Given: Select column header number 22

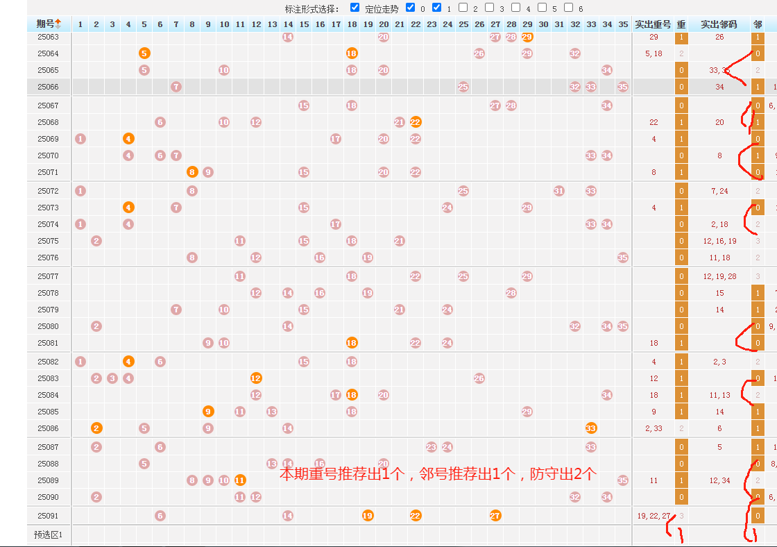Looking at the screenshot, I should (416, 24).
